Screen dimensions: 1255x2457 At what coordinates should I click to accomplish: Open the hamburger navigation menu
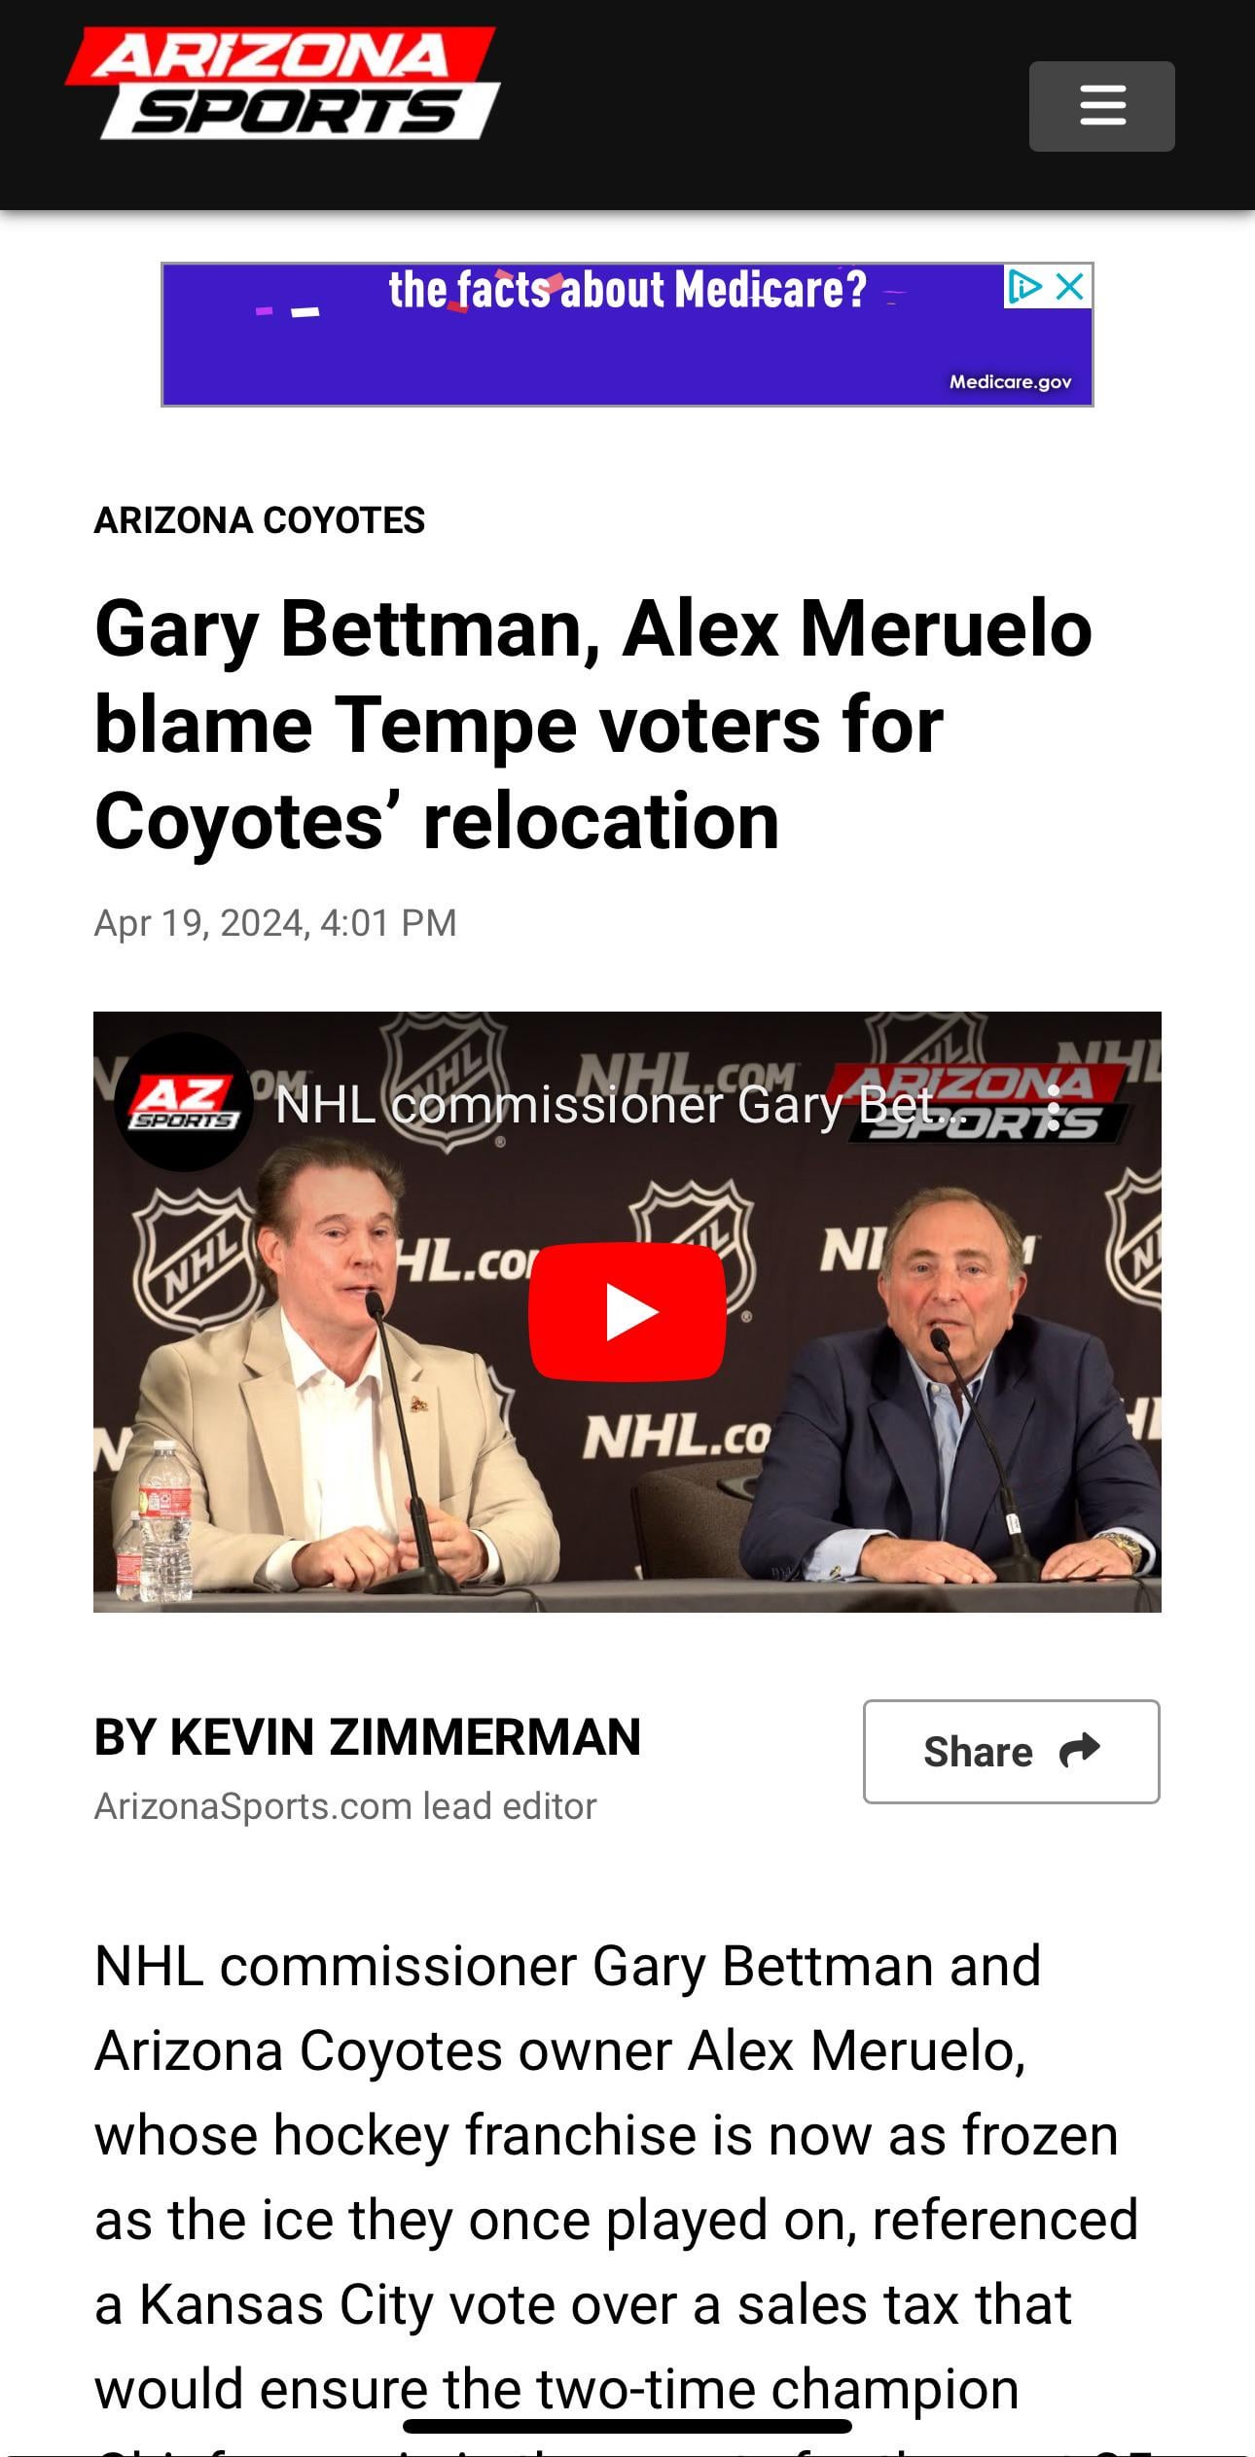coord(1101,106)
